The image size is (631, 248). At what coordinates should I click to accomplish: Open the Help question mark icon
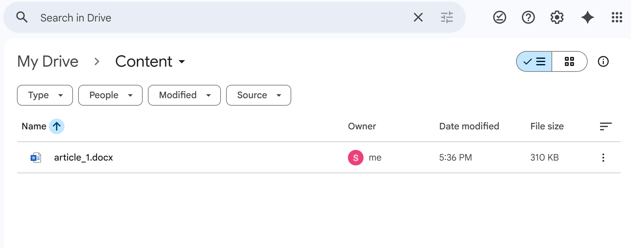[528, 17]
